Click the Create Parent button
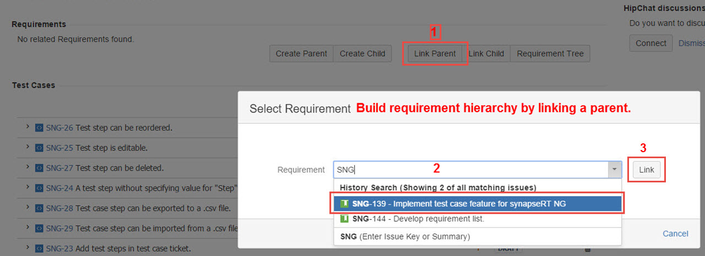 [x=301, y=54]
